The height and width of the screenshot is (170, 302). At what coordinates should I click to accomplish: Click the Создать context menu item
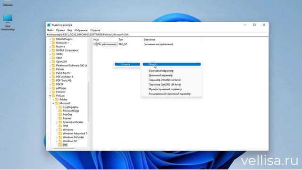coord(127,64)
